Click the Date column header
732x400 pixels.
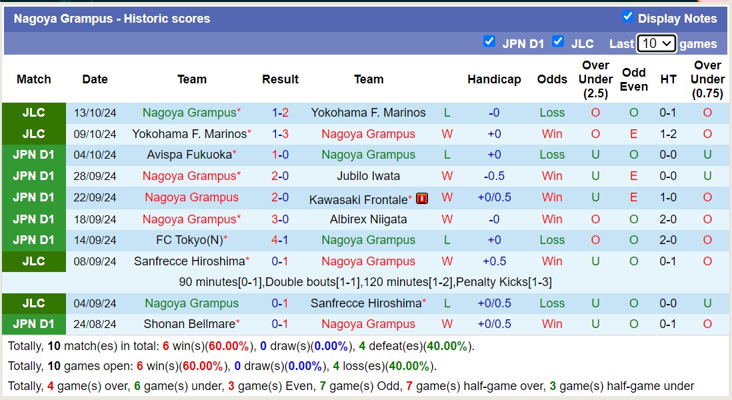tap(95, 79)
